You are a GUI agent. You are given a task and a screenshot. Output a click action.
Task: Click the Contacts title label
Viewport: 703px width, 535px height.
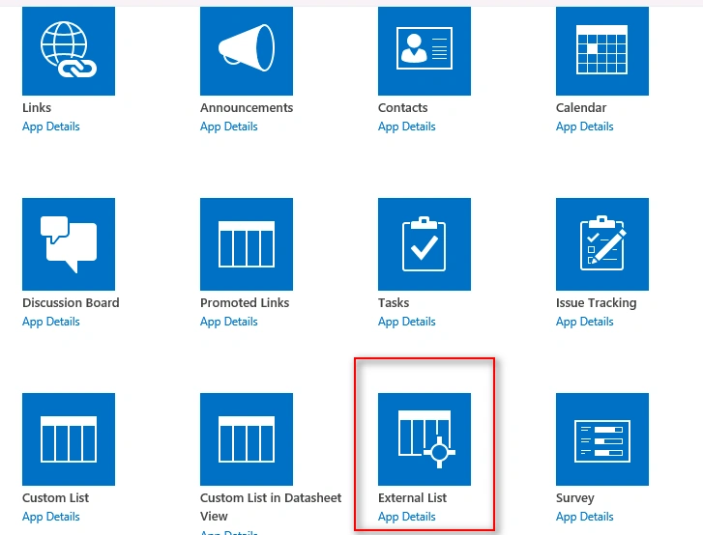(403, 108)
